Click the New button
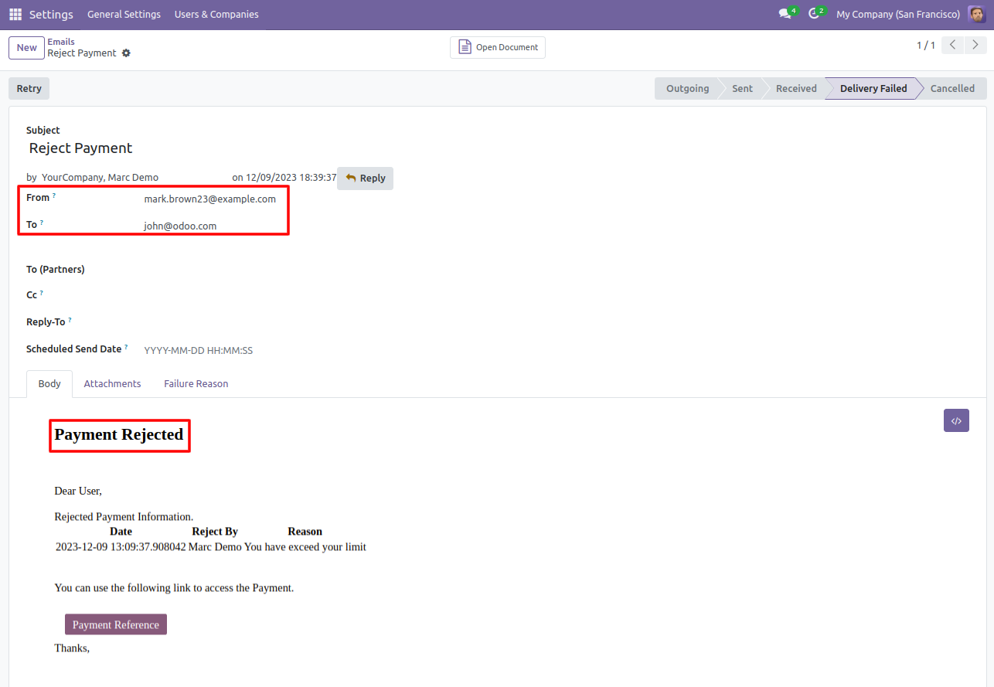This screenshot has height=687, width=994. (x=27, y=48)
